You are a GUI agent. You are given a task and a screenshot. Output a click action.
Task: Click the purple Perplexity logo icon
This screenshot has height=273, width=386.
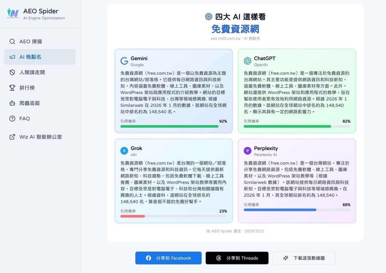point(248,151)
